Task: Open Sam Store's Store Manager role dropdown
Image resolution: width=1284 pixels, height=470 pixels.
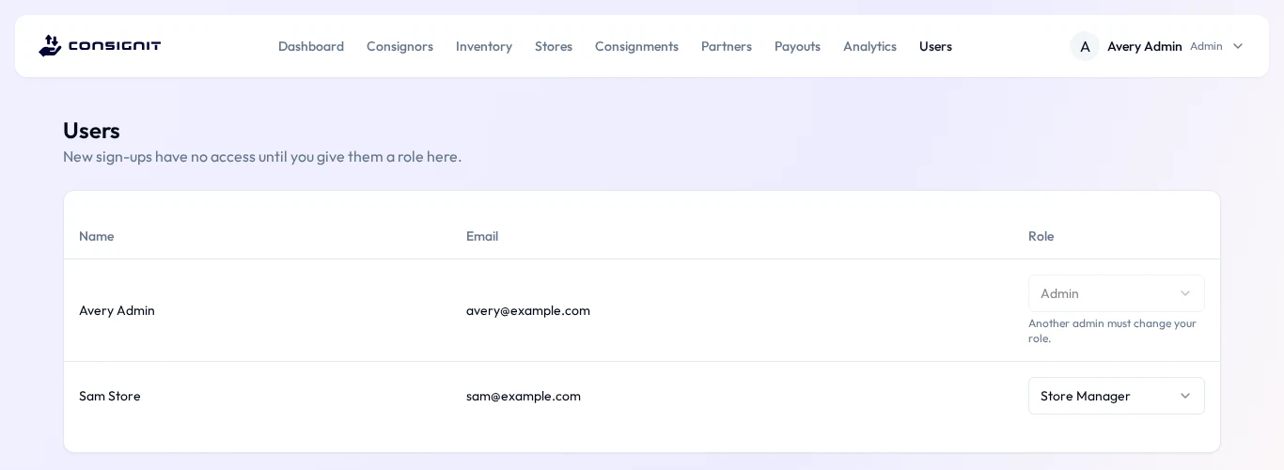Action: click(1117, 396)
